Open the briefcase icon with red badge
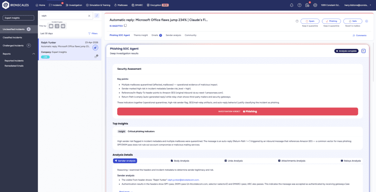376x192 pixels. point(307,5)
